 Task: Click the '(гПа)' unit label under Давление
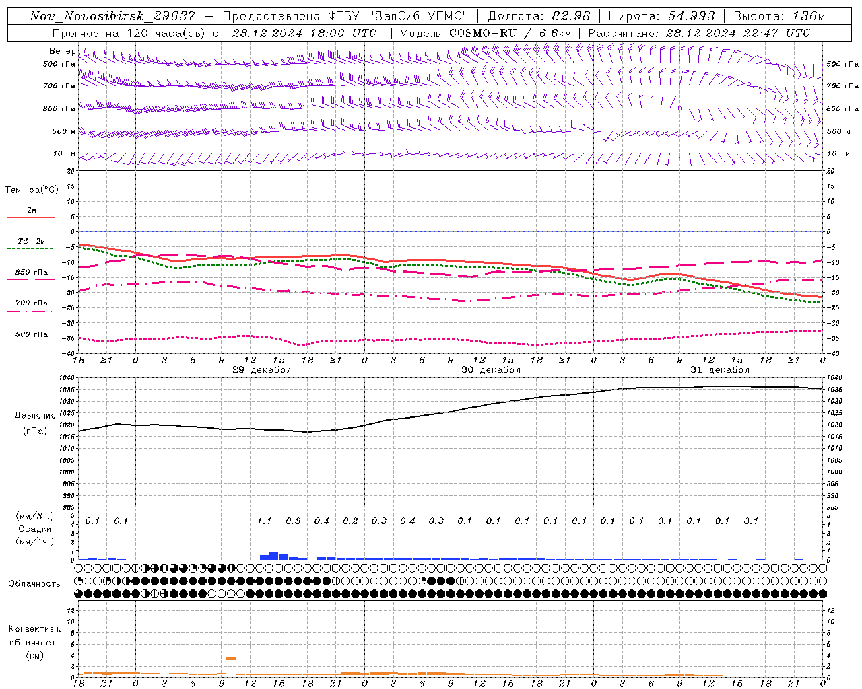click(35, 431)
